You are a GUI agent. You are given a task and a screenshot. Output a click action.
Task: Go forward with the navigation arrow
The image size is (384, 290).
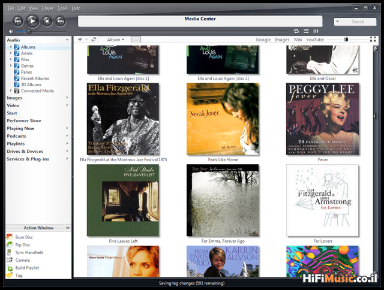pos(86,40)
